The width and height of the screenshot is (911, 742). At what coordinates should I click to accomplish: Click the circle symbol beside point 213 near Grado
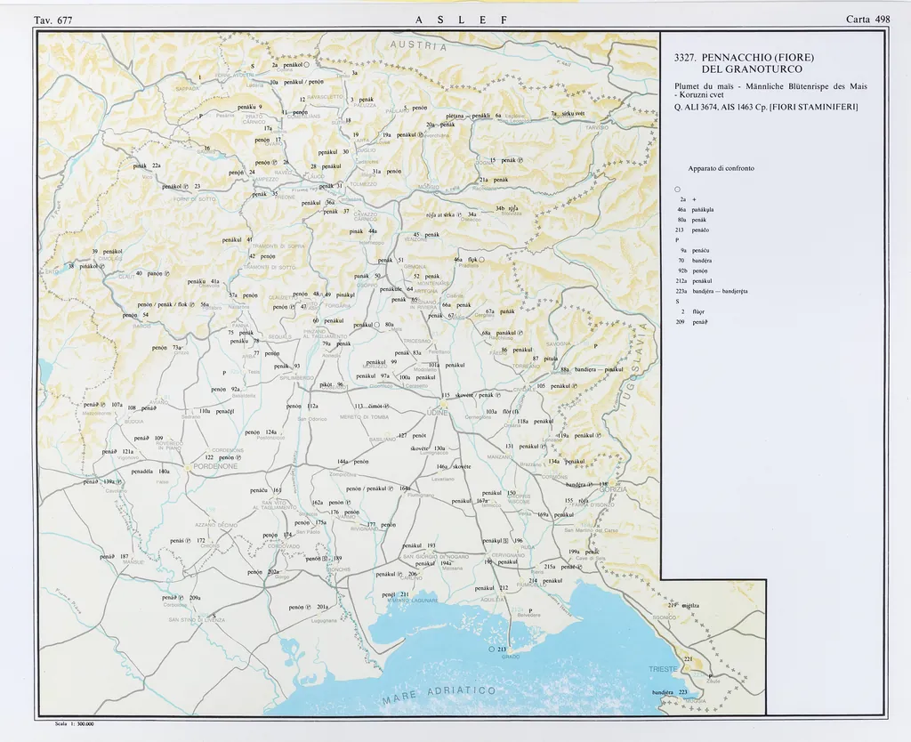[x=492, y=649]
